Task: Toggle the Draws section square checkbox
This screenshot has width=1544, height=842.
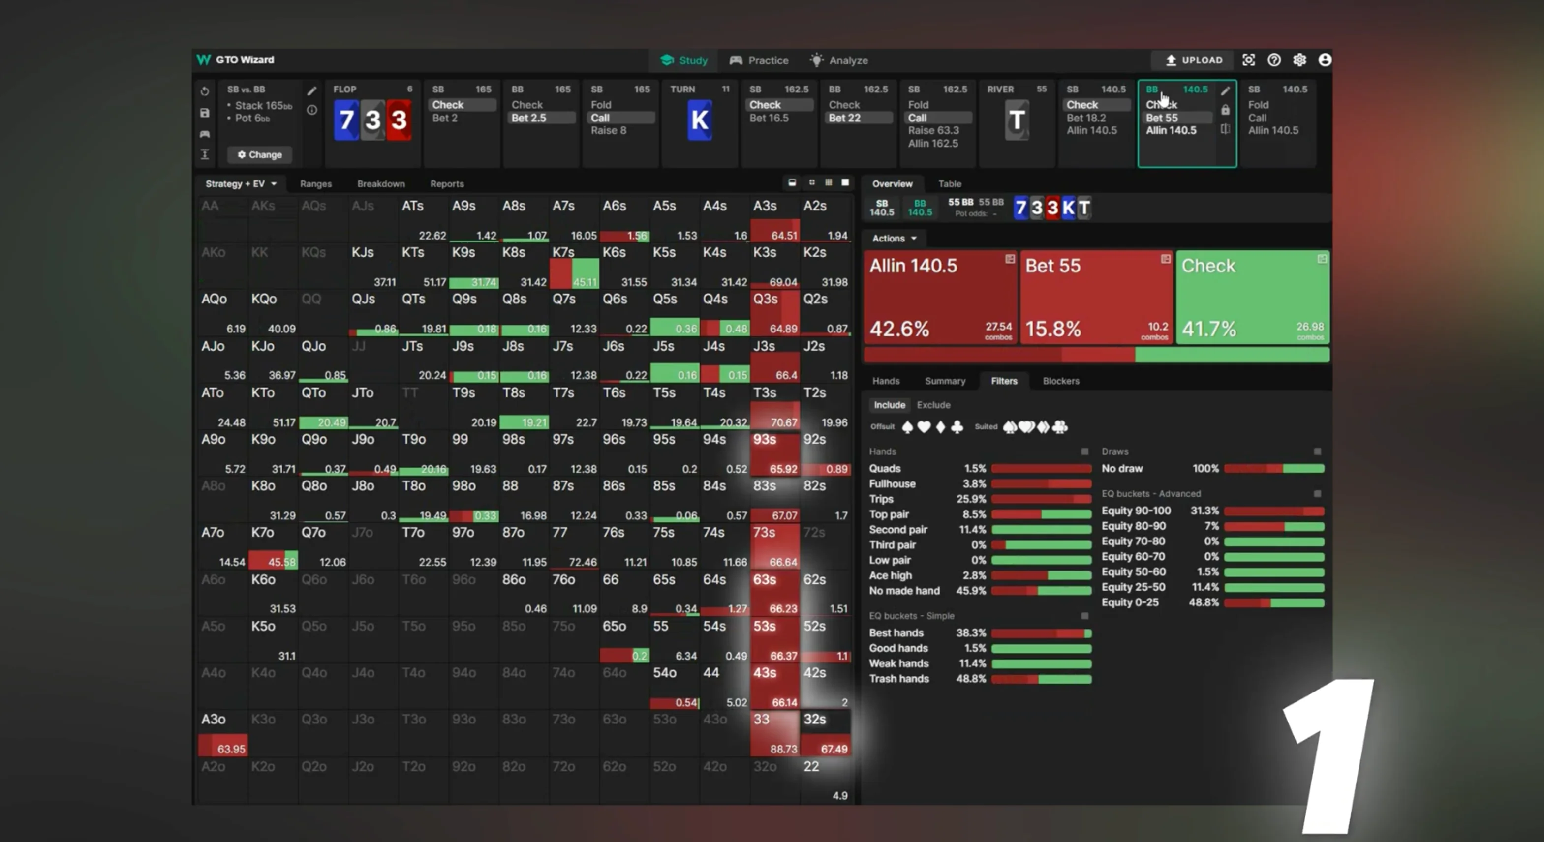Action: click(x=1317, y=451)
